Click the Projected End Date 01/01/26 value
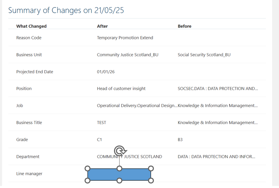Viewport: 279px width, 188px height. [106, 72]
